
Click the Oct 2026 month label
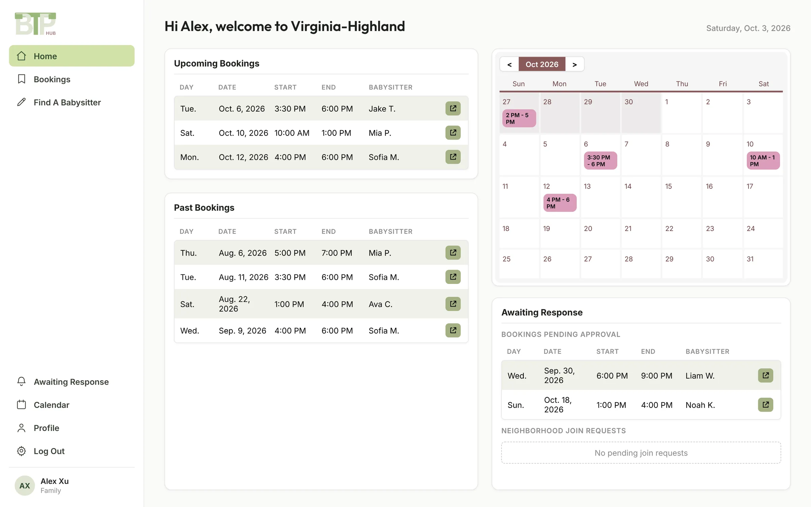[542, 64]
